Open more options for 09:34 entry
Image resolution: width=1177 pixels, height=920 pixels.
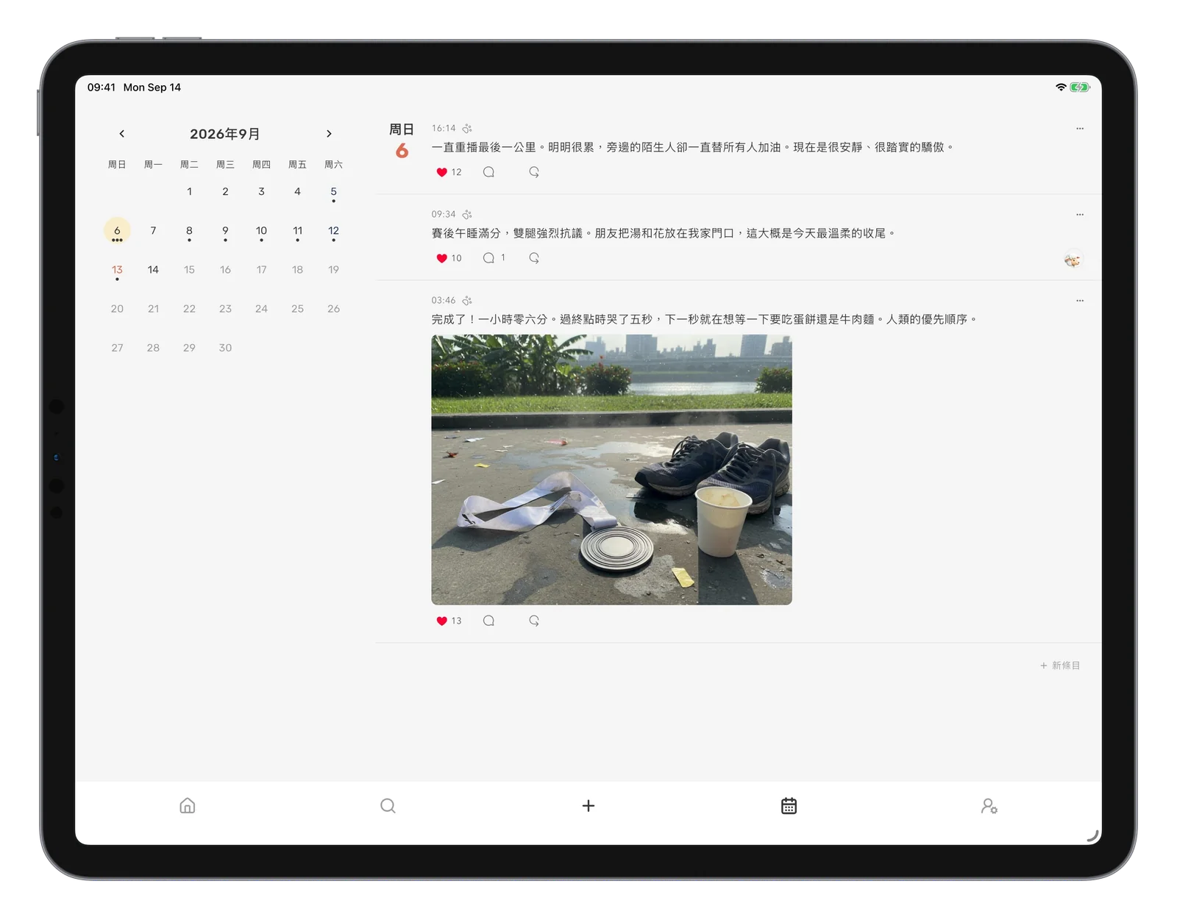click(1080, 215)
